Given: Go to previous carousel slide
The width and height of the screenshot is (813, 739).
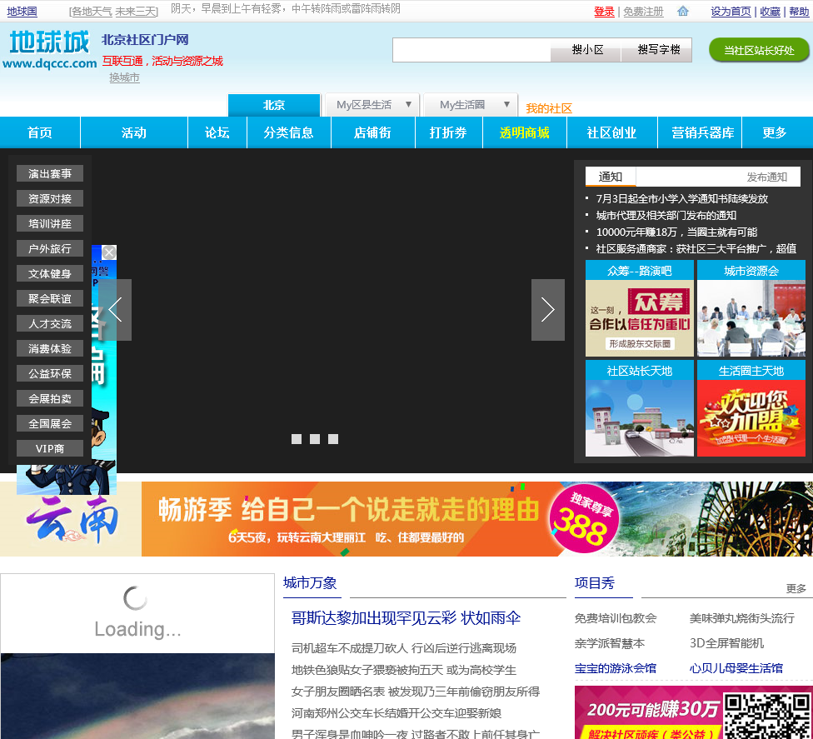Looking at the screenshot, I should click(115, 310).
